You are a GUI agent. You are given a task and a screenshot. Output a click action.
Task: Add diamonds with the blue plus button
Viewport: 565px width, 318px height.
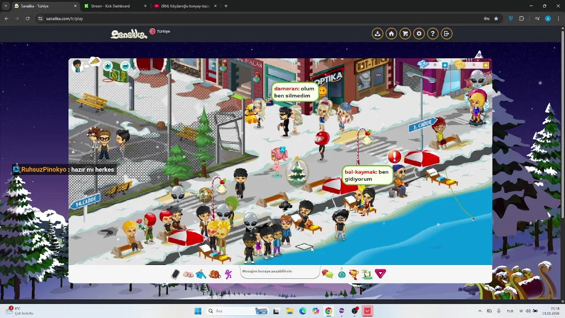click(444, 65)
